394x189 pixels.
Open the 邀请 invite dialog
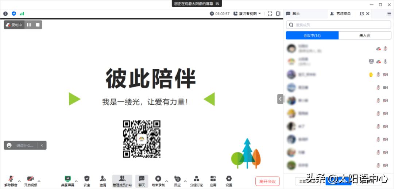coord(103,181)
